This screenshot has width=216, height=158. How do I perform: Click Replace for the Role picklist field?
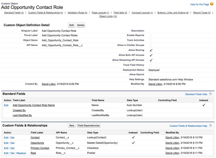[x=21, y=153]
